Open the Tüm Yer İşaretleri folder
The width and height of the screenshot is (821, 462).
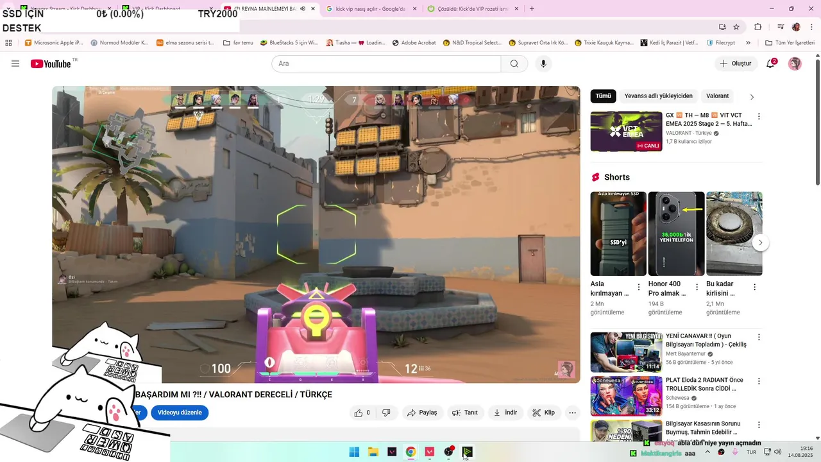[790, 43]
